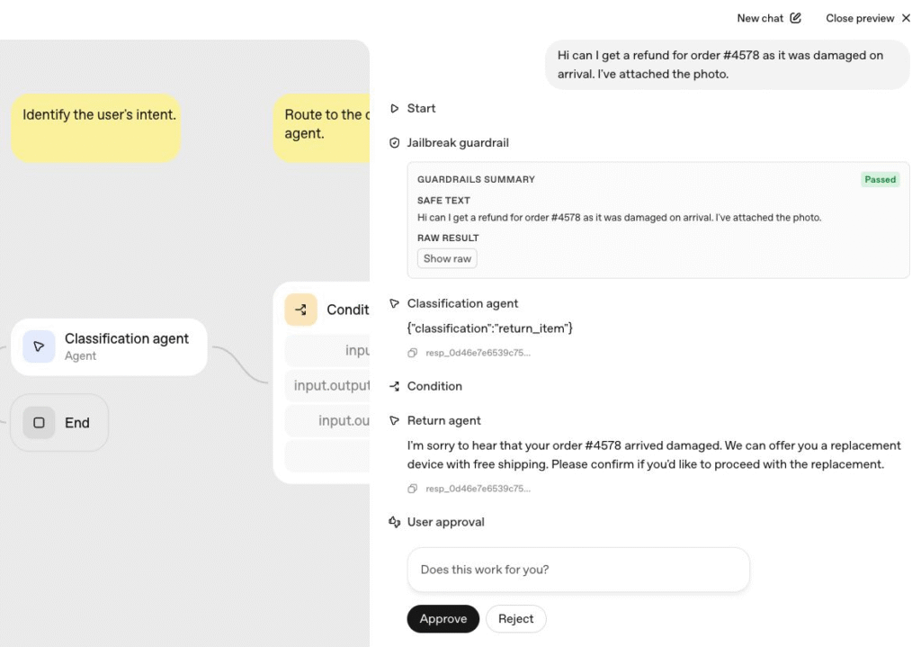The height and width of the screenshot is (647, 921).
Task: Click the New chat compose icon
Action: tap(795, 18)
